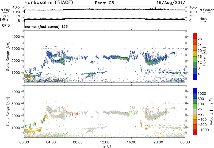
Task: Click the Freq. [MHz] axis label
Action: 5,18
